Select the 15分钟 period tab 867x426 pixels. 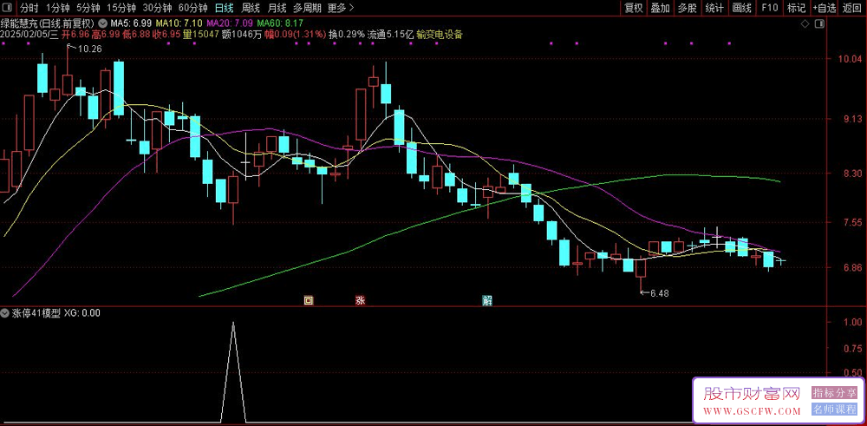click(x=121, y=8)
